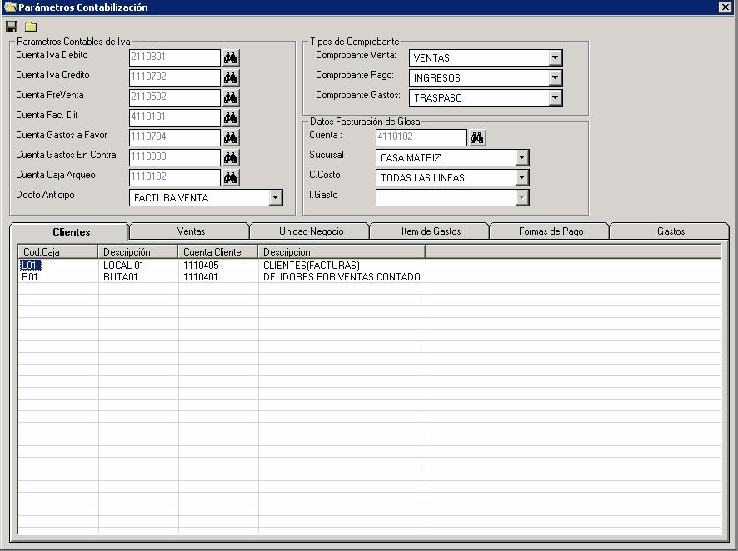Click binoculars for Cuenta Gastos En Contra
Viewport: 738px width, 551px height.
tap(231, 157)
